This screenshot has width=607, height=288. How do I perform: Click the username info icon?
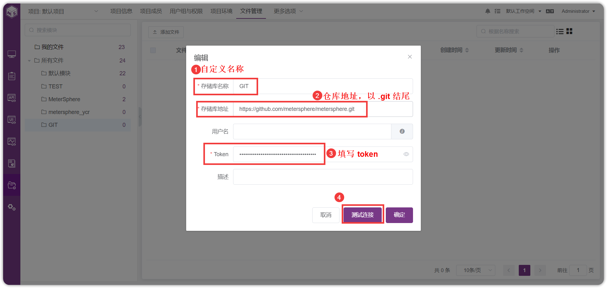(x=402, y=131)
